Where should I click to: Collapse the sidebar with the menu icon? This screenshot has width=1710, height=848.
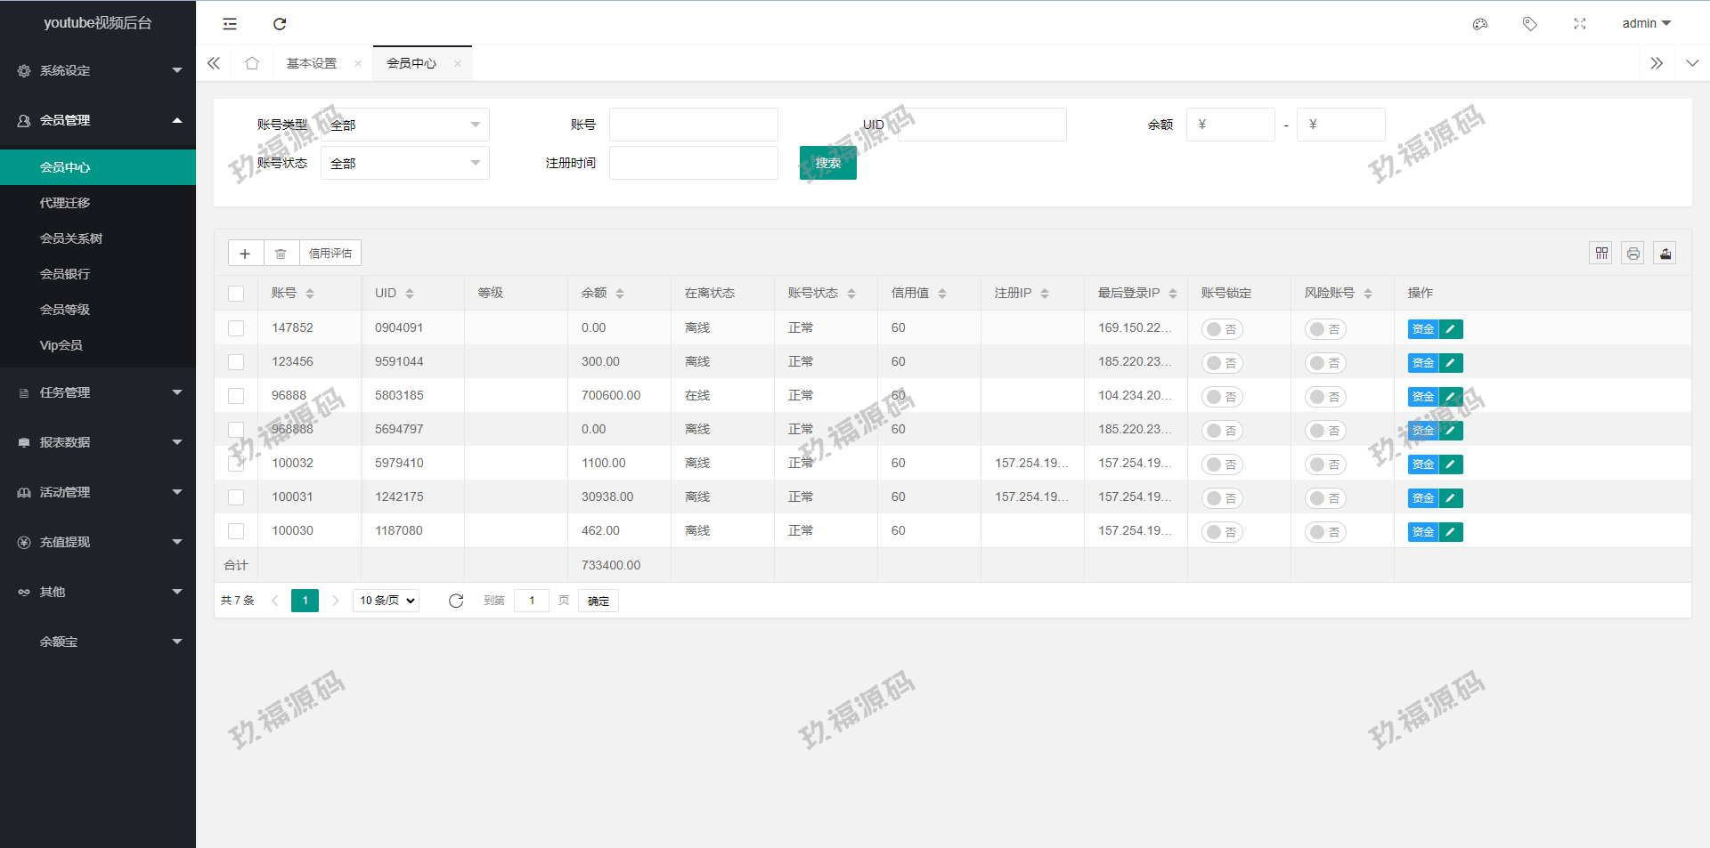click(230, 24)
